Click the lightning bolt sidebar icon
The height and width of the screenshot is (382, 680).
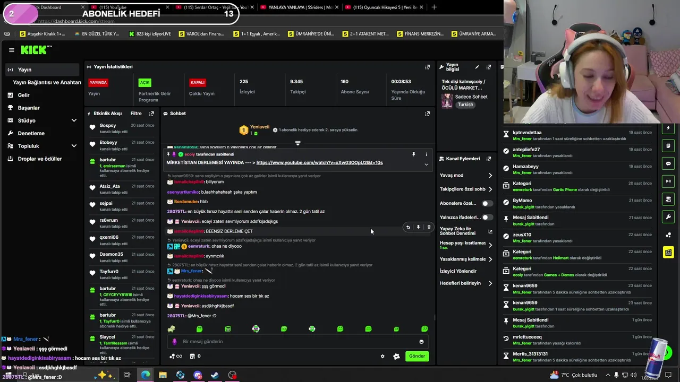click(668, 128)
